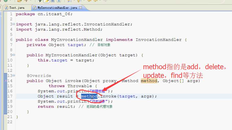Click the 'method' parameter name on line 14
The image size is (232, 130).
click(149, 81)
